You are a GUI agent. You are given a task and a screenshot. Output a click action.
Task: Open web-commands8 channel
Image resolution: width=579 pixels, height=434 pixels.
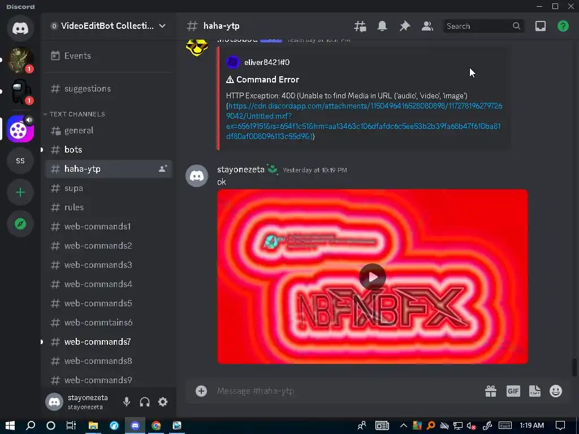[109, 361]
